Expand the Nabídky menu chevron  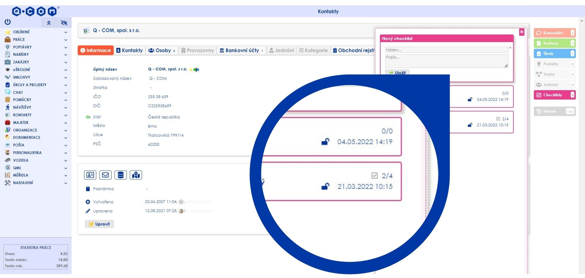click(x=66, y=55)
